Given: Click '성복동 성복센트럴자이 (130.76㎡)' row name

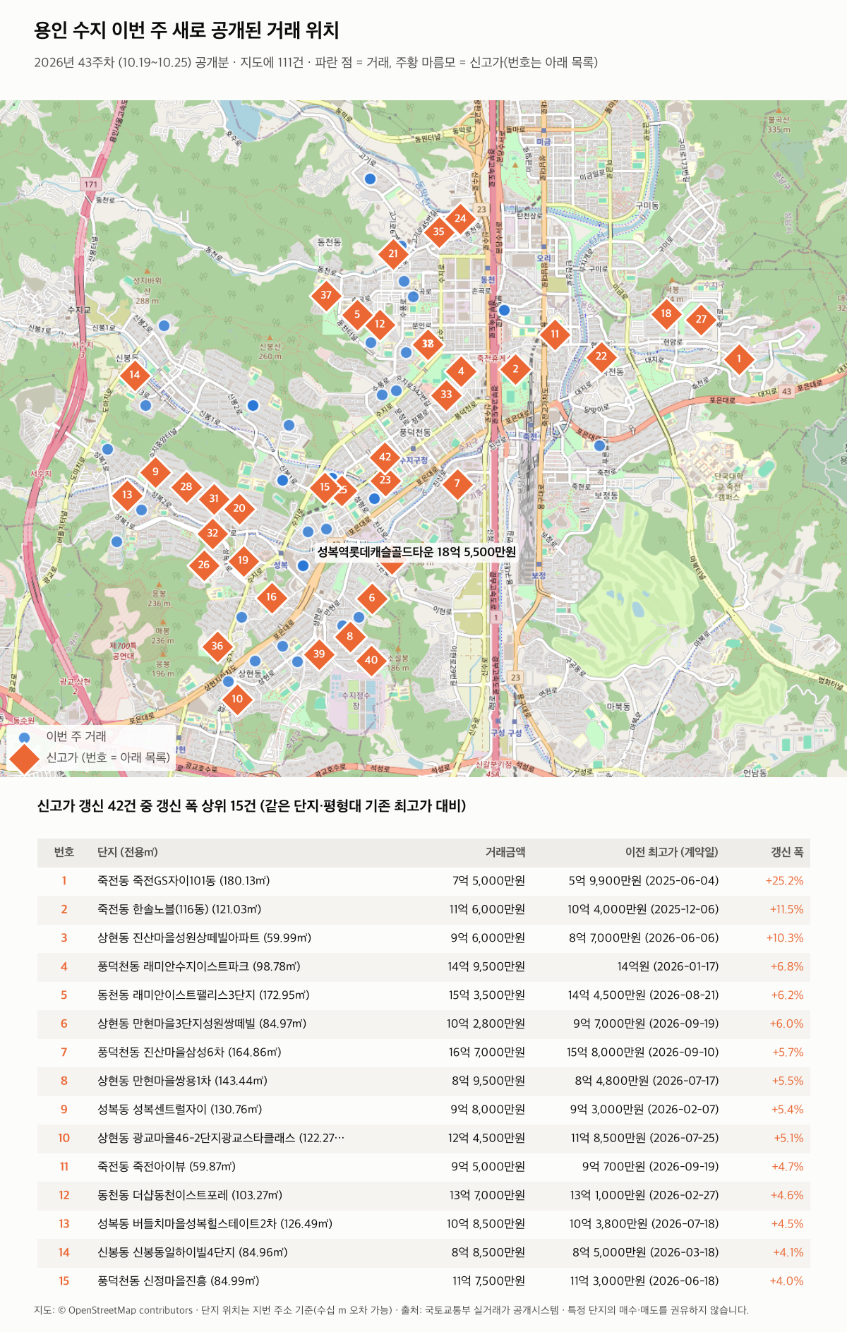Looking at the screenshot, I should click(180, 1110).
